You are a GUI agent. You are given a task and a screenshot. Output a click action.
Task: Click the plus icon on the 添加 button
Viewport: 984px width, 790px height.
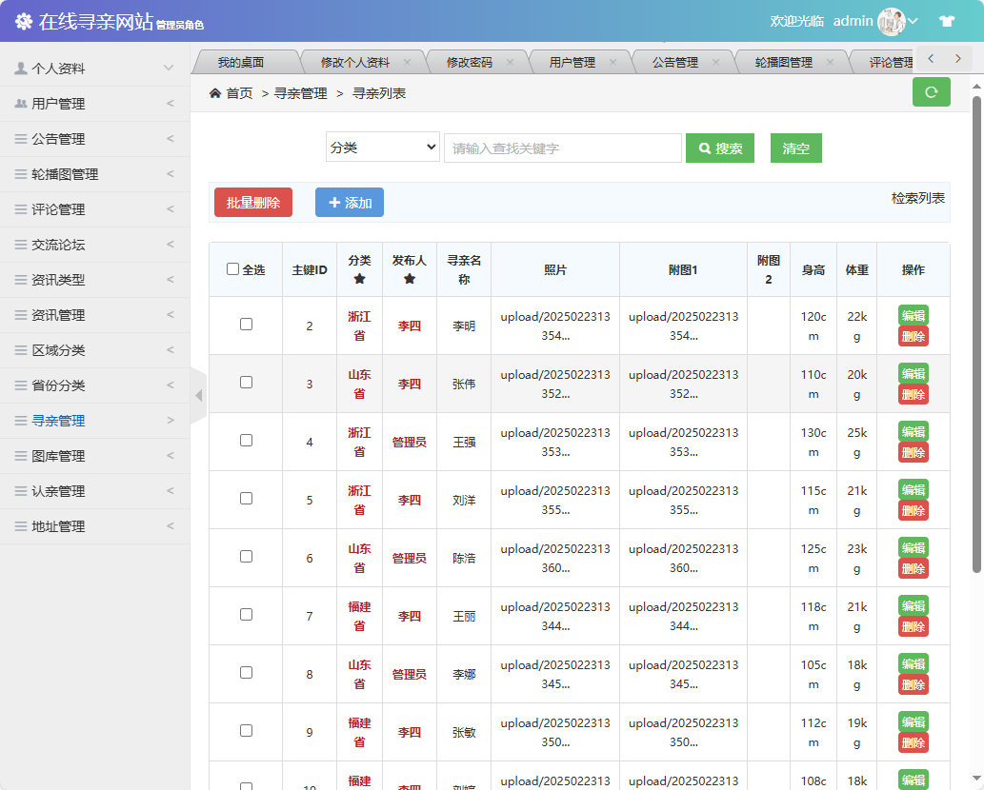pos(335,202)
